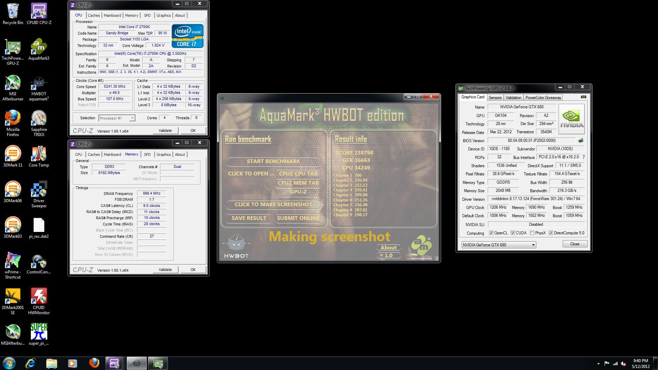This screenshot has width=658, height=370.
Task: Select the pi_rec.dat2 file icon
Action: click(x=39, y=228)
